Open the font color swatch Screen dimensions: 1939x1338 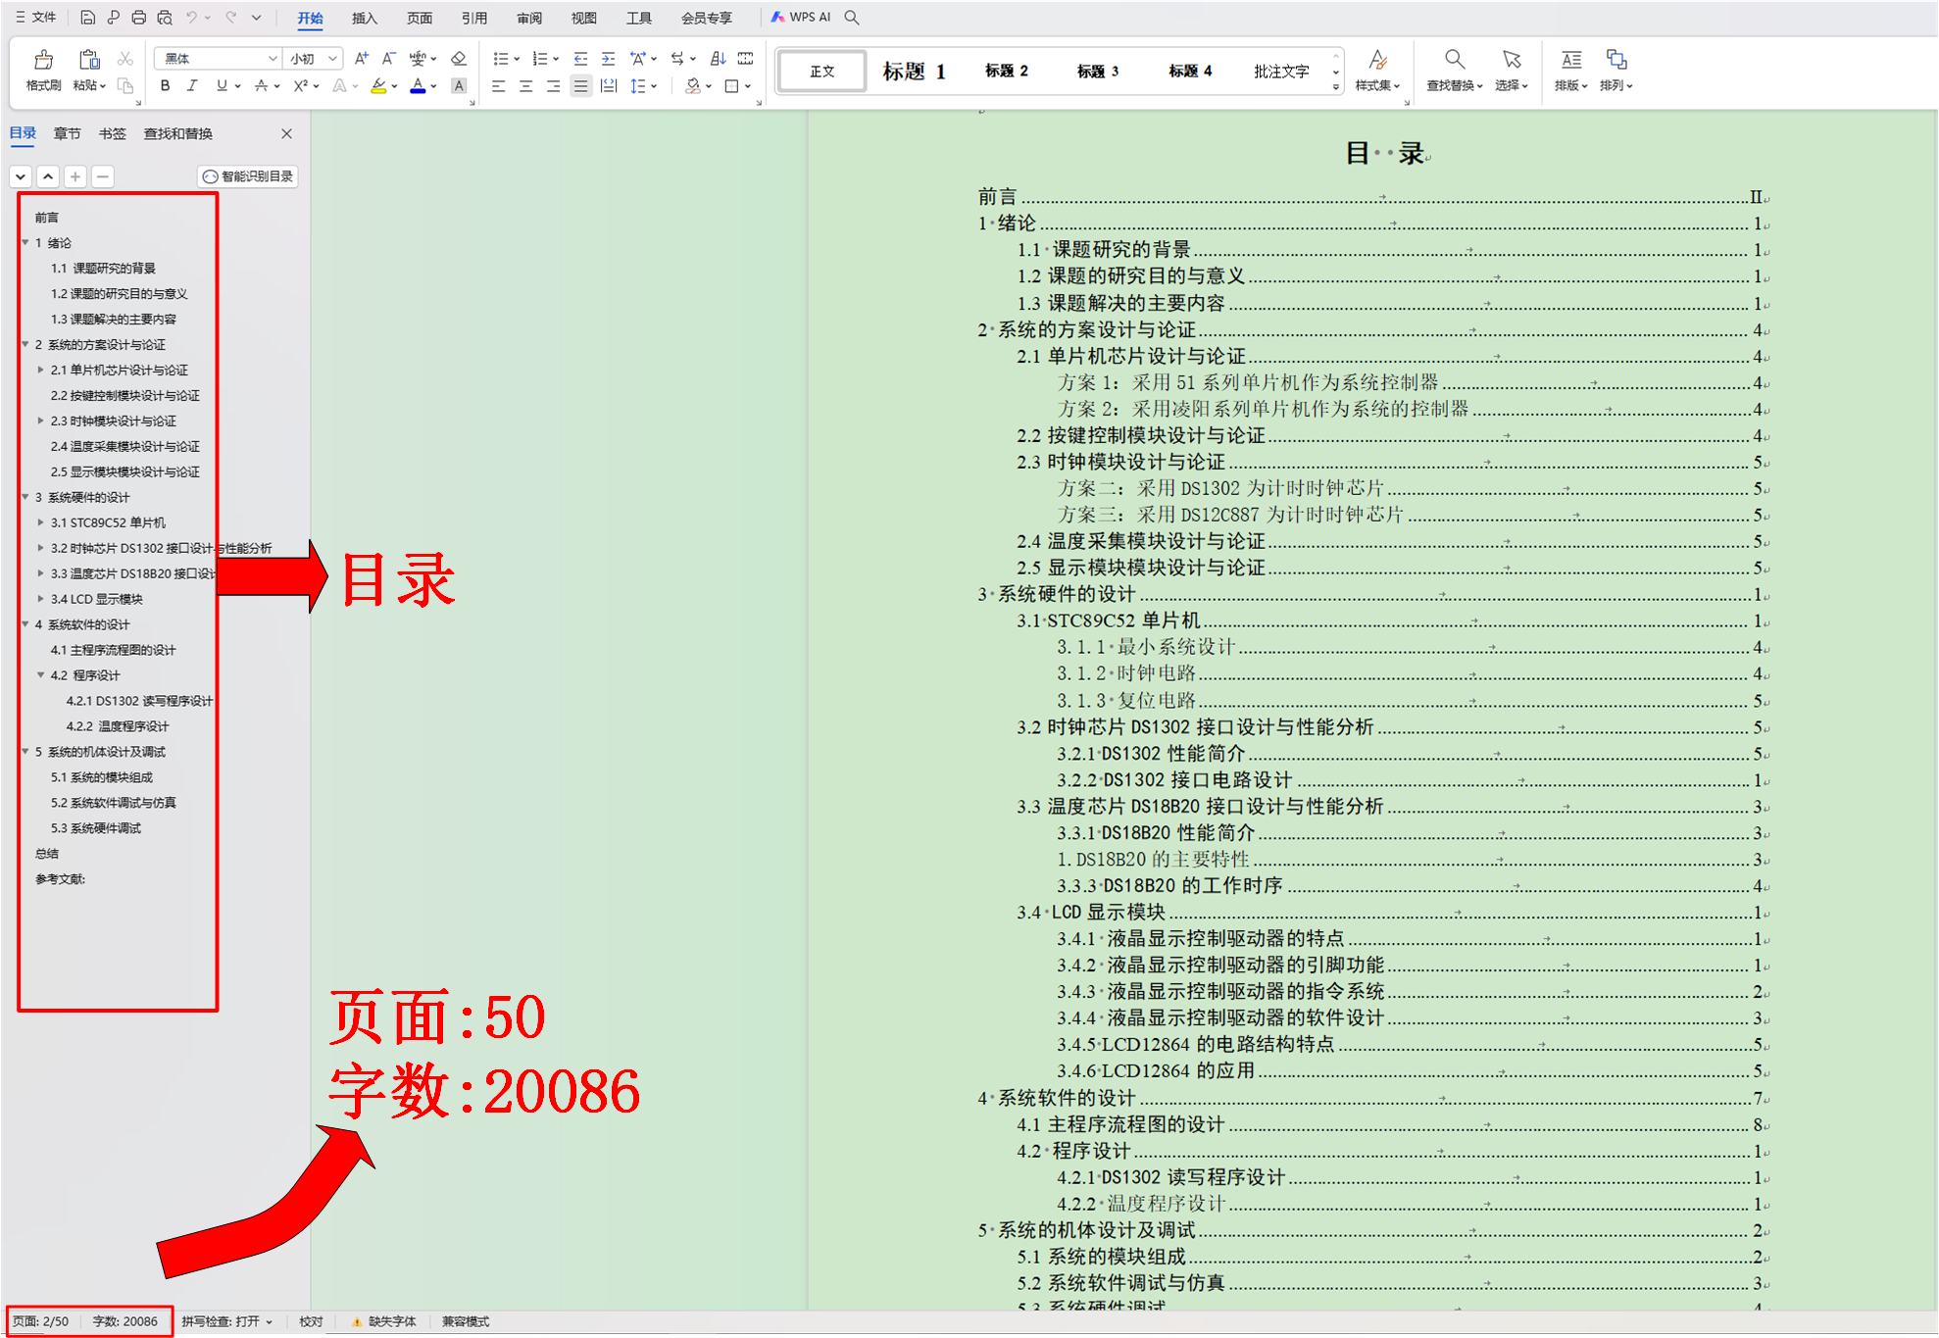click(x=417, y=86)
